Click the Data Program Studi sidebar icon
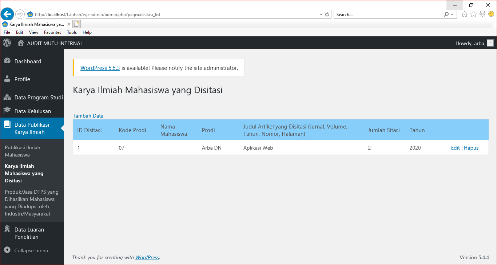497x265 pixels. click(8, 97)
